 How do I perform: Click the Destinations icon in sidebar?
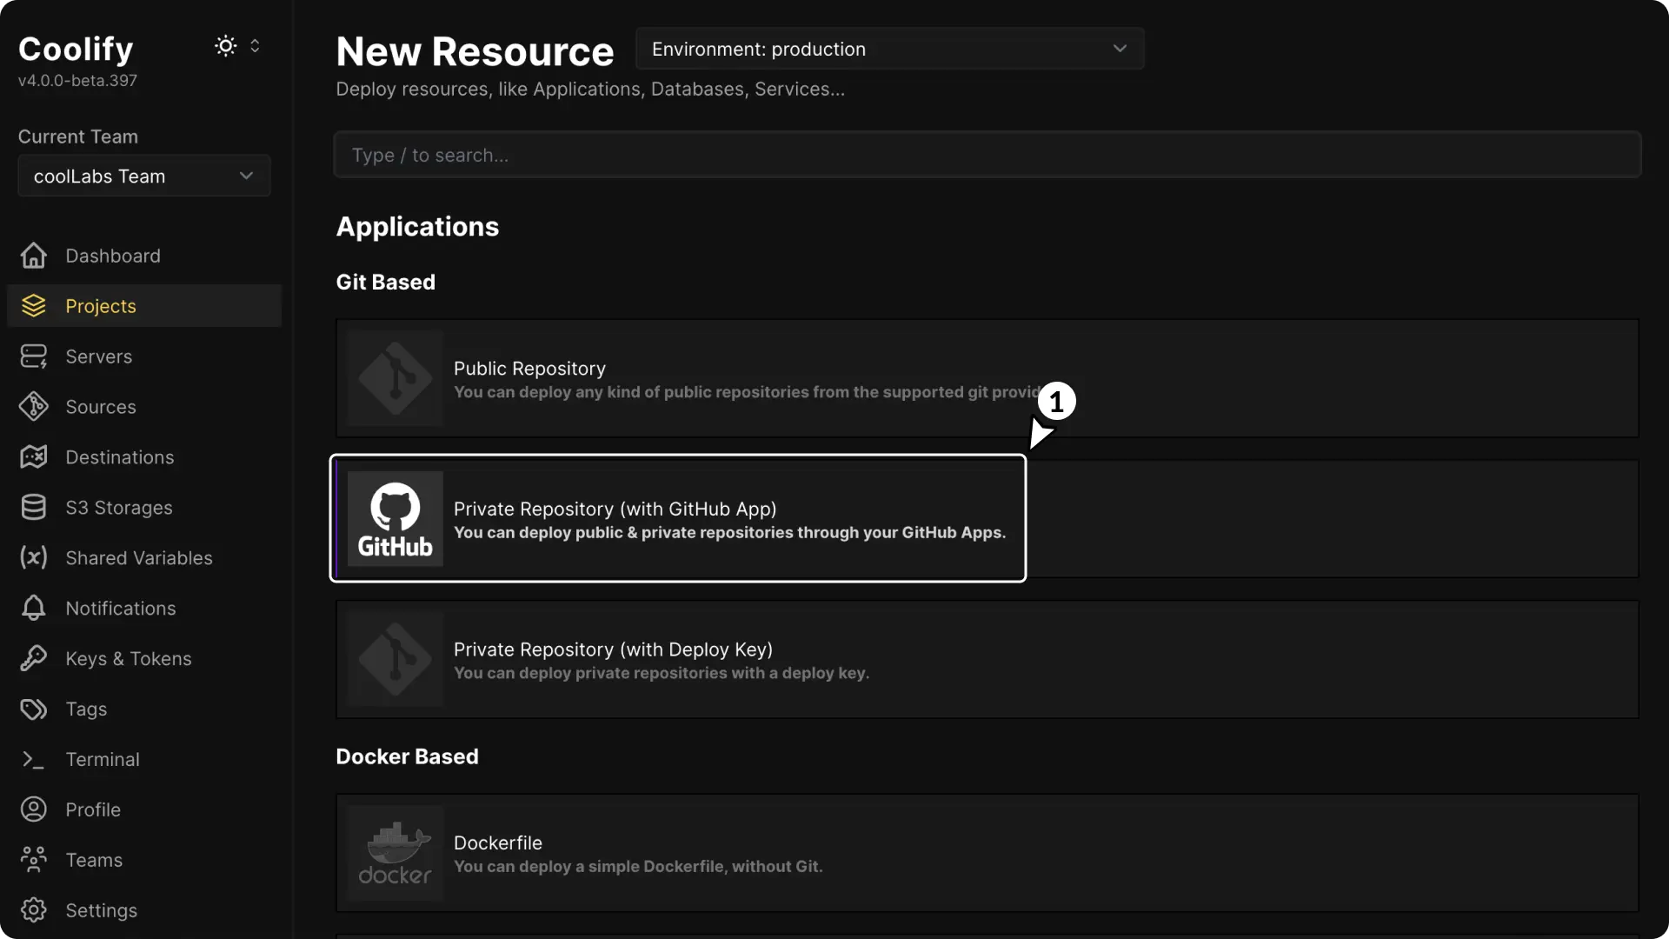(33, 457)
